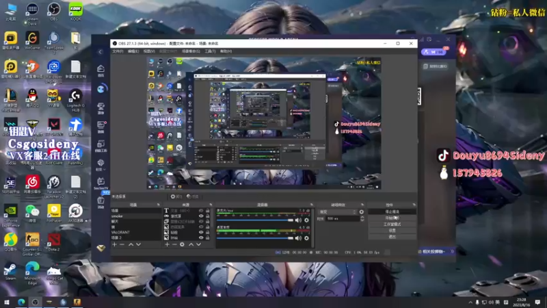This screenshot has height=308, width=547.
Task: Toggle lock on the first source
Action: point(206,211)
